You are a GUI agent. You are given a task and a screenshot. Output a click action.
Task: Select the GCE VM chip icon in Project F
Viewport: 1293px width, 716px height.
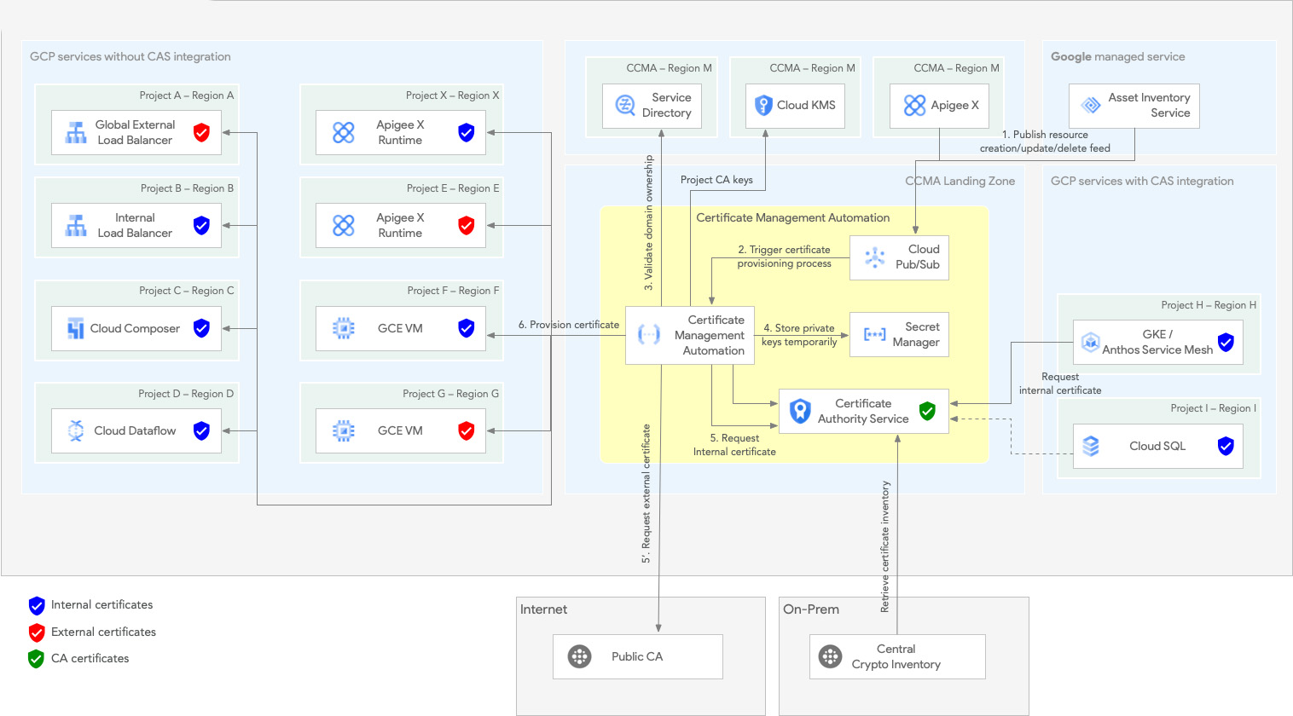pos(342,328)
